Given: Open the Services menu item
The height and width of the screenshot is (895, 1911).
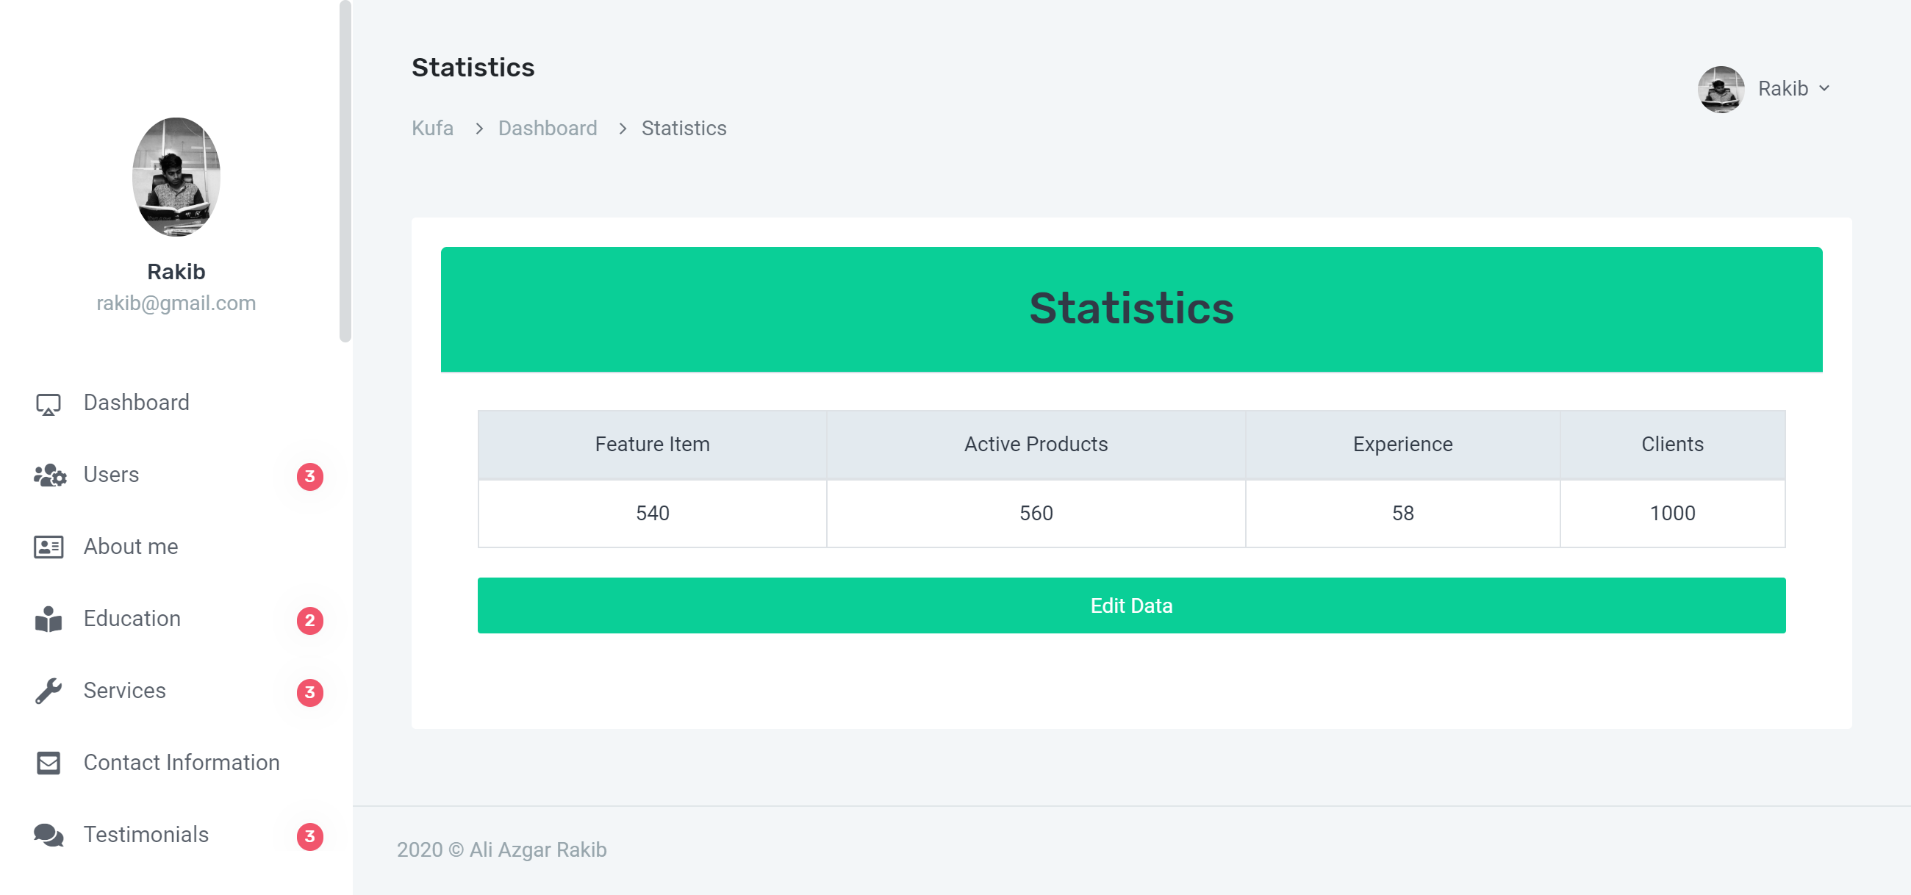Looking at the screenshot, I should [125, 690].
